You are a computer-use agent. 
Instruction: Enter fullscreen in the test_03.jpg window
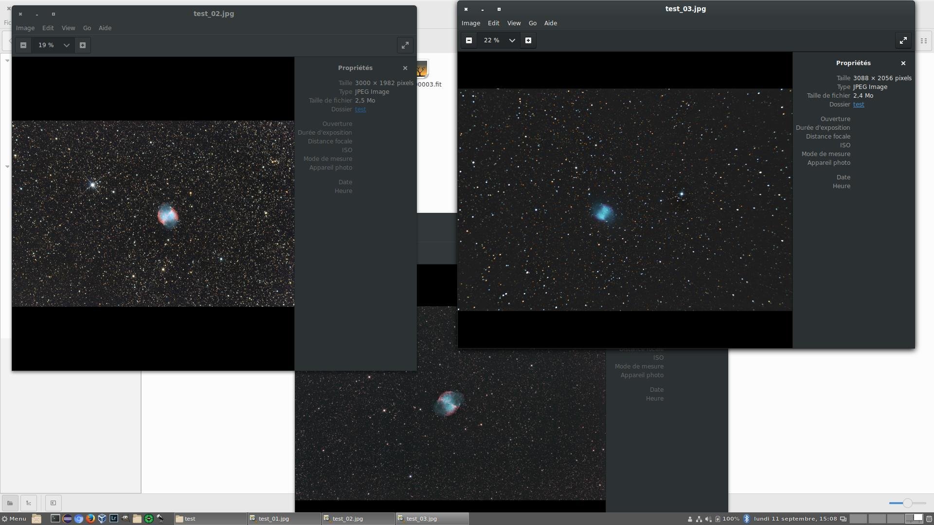coord(903,40)
